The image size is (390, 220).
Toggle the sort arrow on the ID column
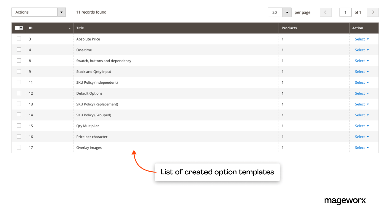pyautogui.click(x=70, y=27)
